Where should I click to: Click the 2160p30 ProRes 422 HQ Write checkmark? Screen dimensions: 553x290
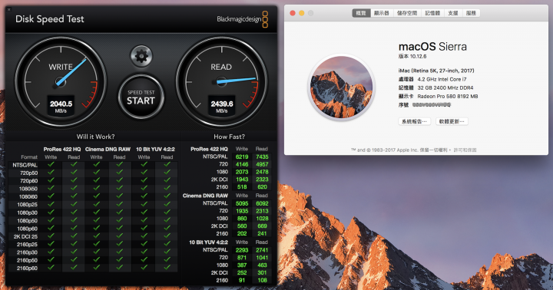(51, 252)
